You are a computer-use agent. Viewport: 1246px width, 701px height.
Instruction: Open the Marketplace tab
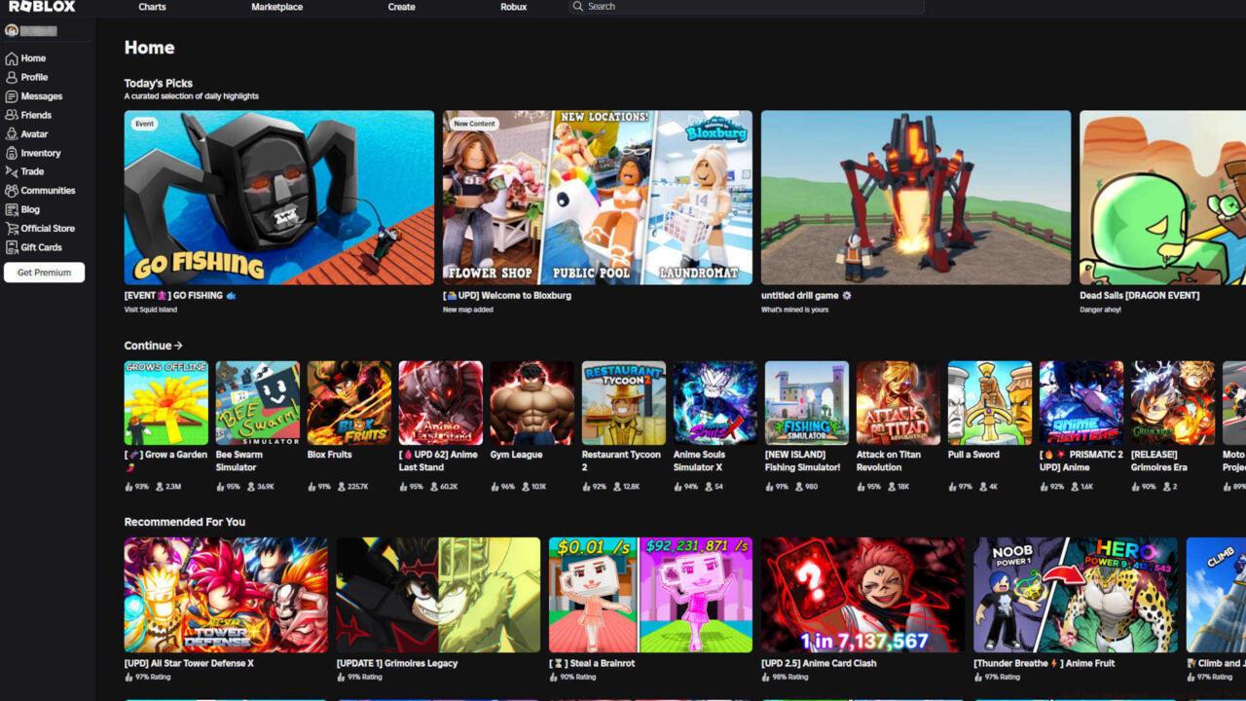[x=276, y=7]
